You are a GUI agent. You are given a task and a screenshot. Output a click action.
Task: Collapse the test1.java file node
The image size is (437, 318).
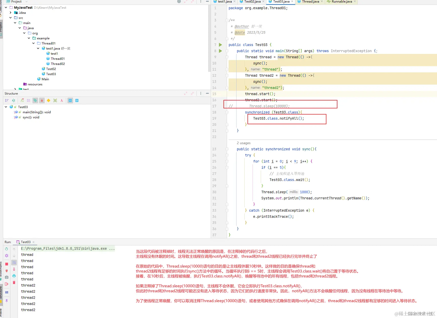[x=38, y=48]
